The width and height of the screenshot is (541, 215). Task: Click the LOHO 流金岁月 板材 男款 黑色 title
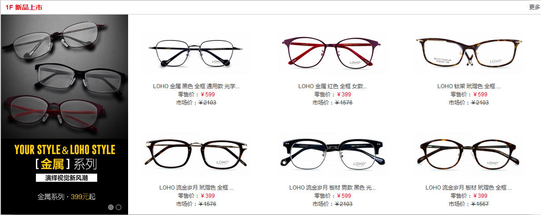(332, 188)
